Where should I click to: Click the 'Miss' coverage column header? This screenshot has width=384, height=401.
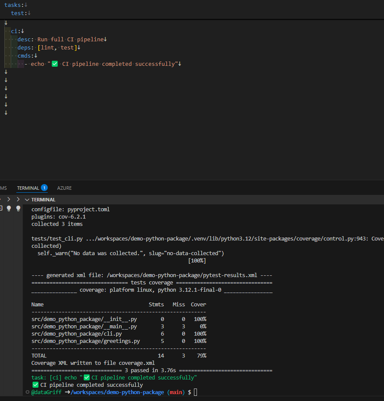pos(179,305)
